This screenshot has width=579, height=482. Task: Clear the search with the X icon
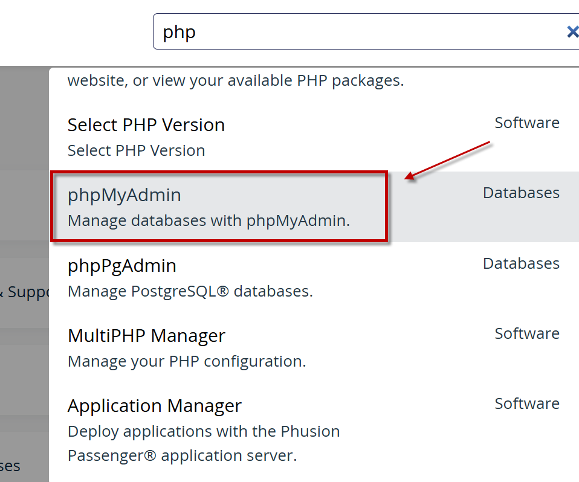572,32
